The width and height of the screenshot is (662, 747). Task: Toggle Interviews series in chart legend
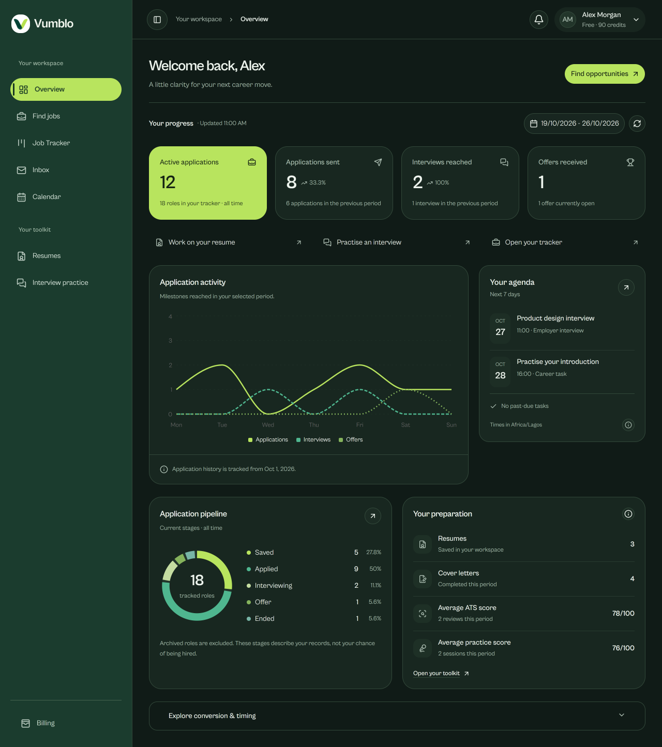313,440
